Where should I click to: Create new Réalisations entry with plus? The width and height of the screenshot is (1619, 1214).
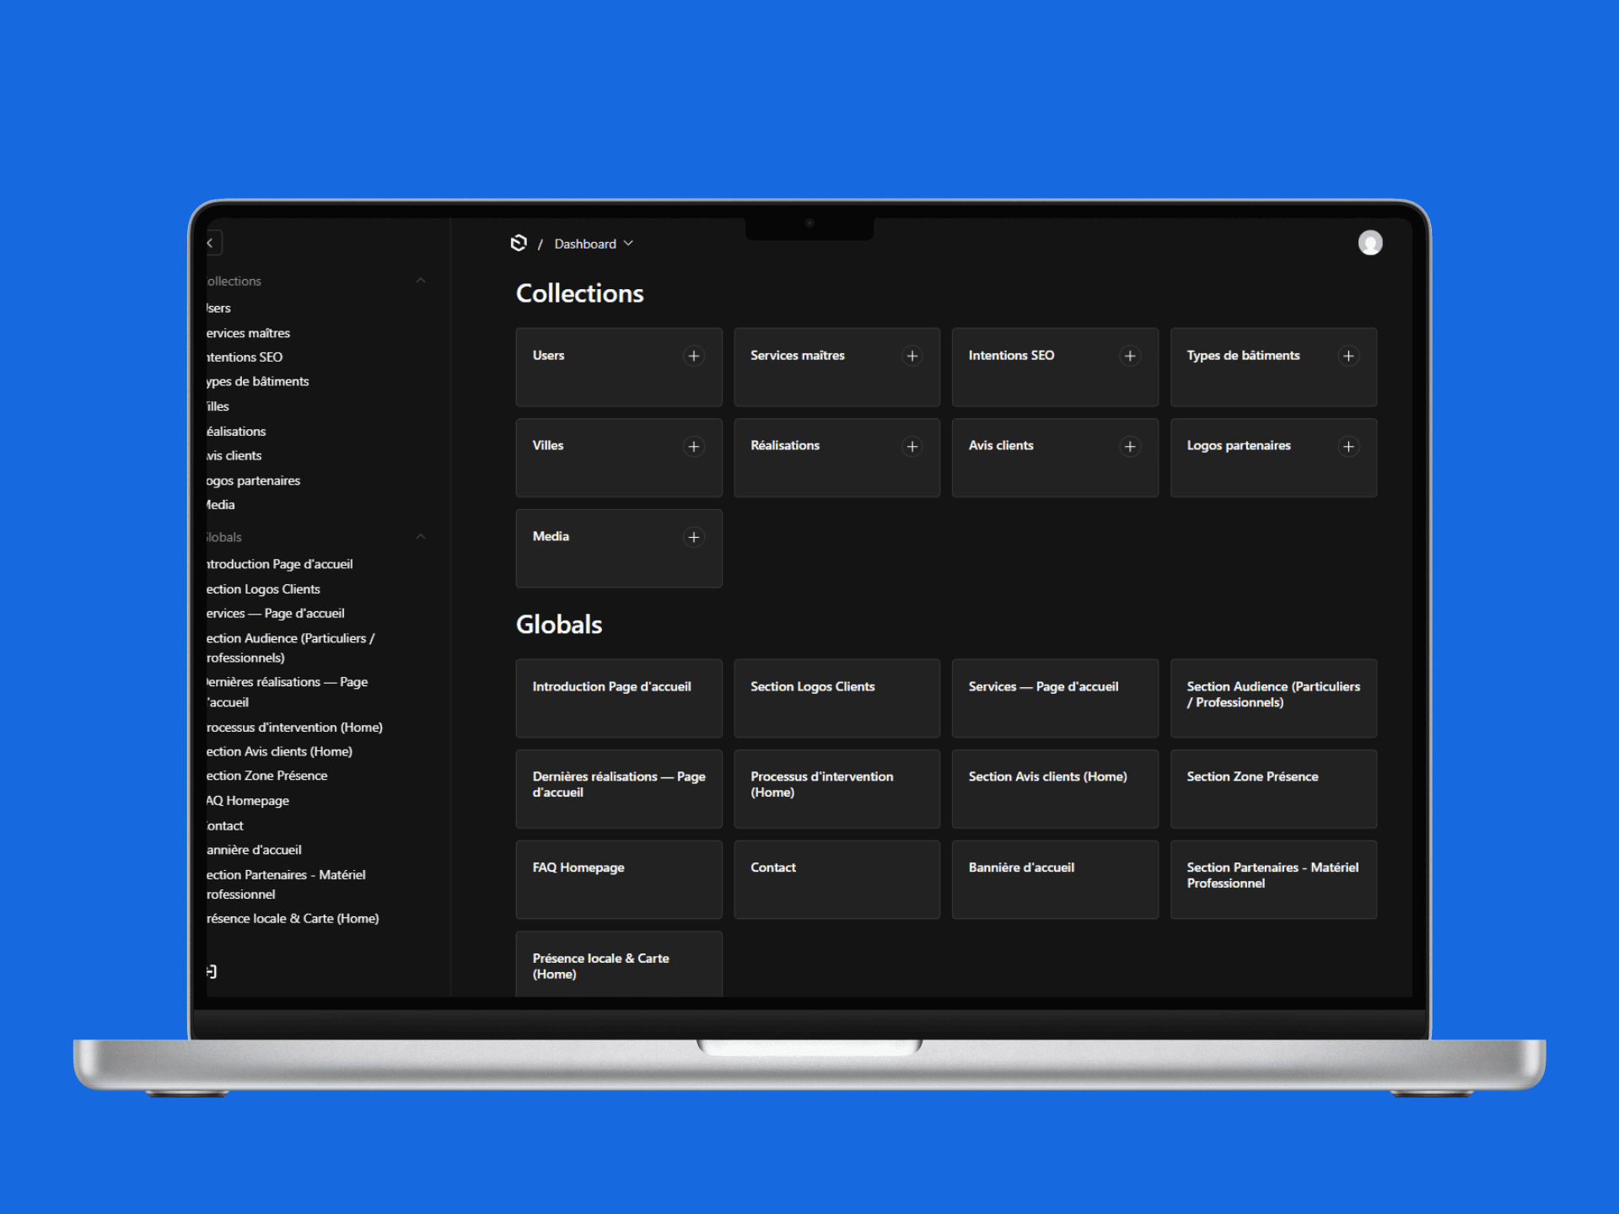(x=912, y=446)
